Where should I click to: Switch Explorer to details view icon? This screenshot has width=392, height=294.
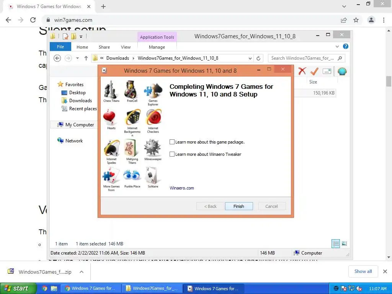click(335, 243)
